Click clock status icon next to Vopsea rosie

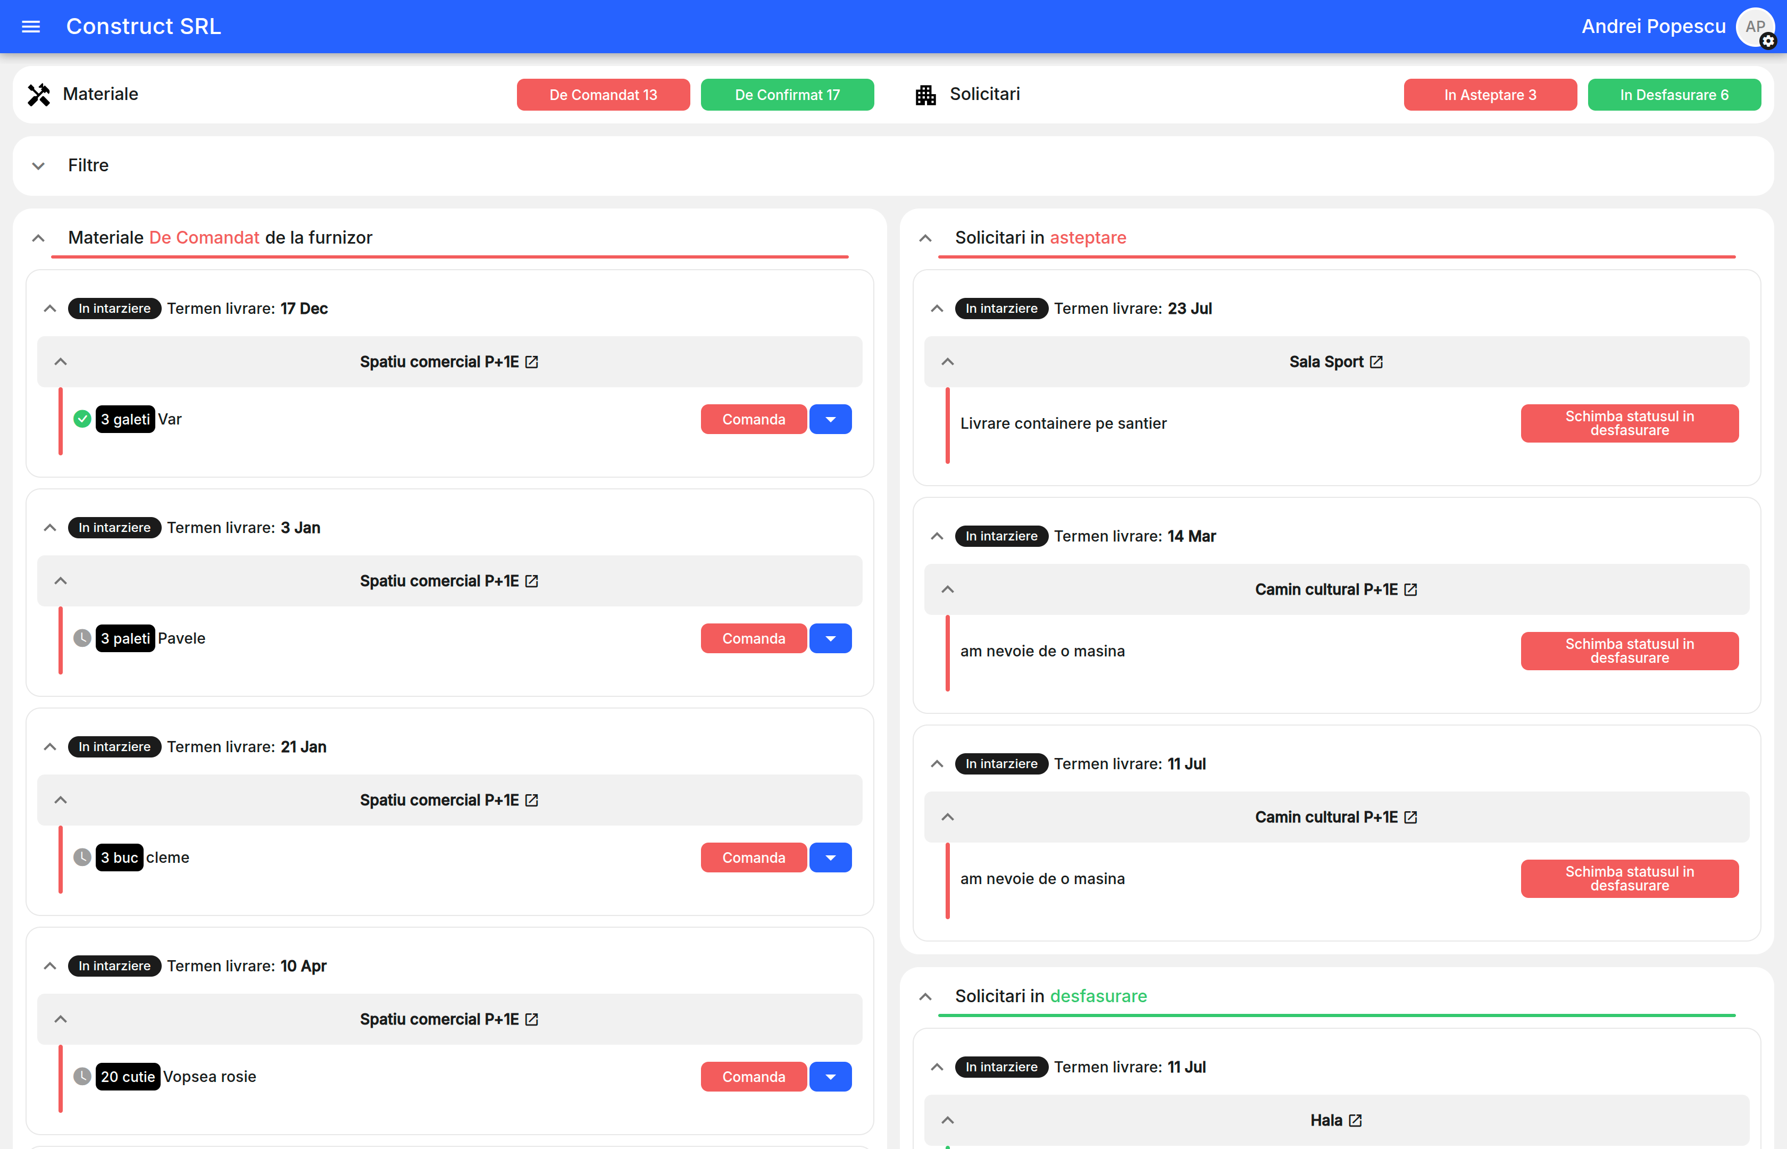pos(82,1077)
